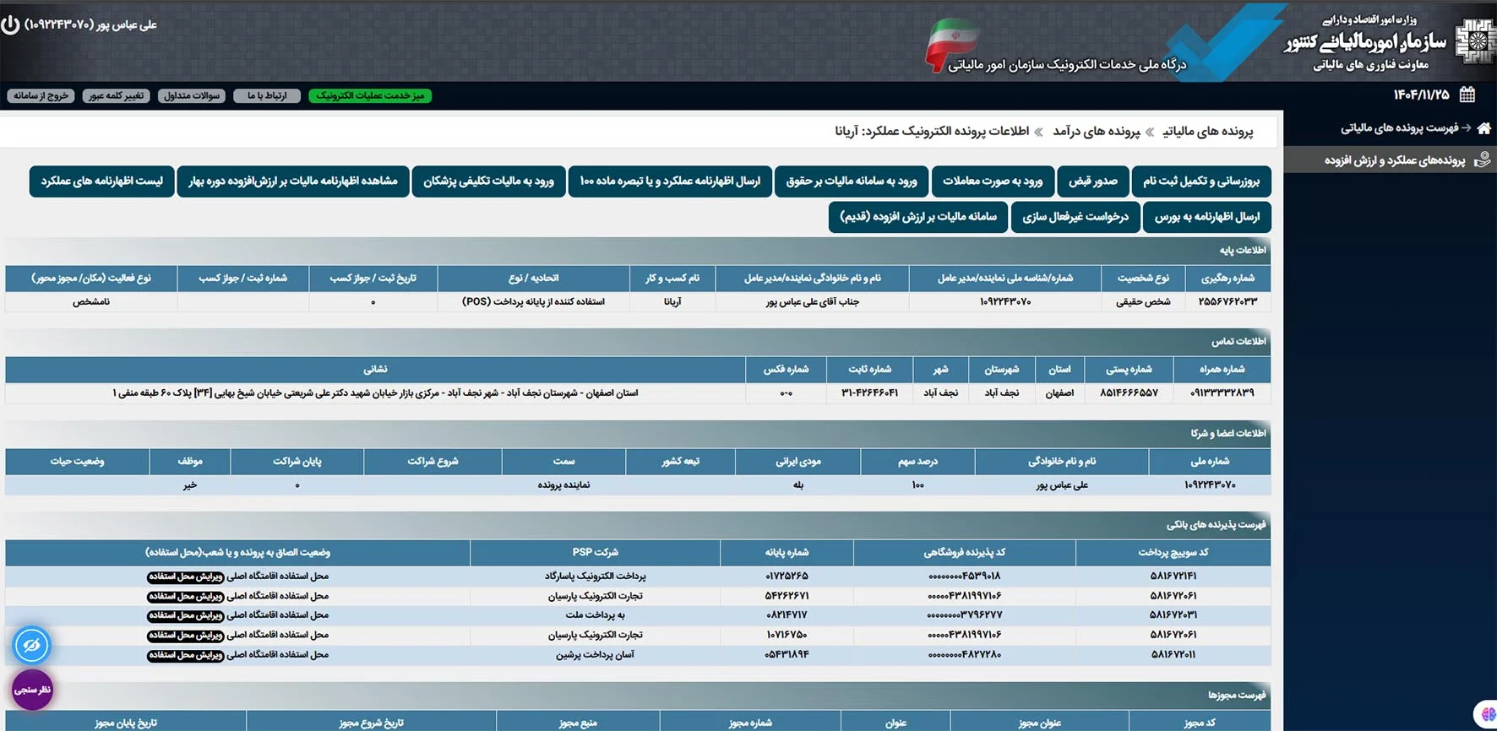This screenshot has width=1497, height=731.
Task: Click the شرکت PSP column header
Action: pyautogui.click(x=595, y=552)
